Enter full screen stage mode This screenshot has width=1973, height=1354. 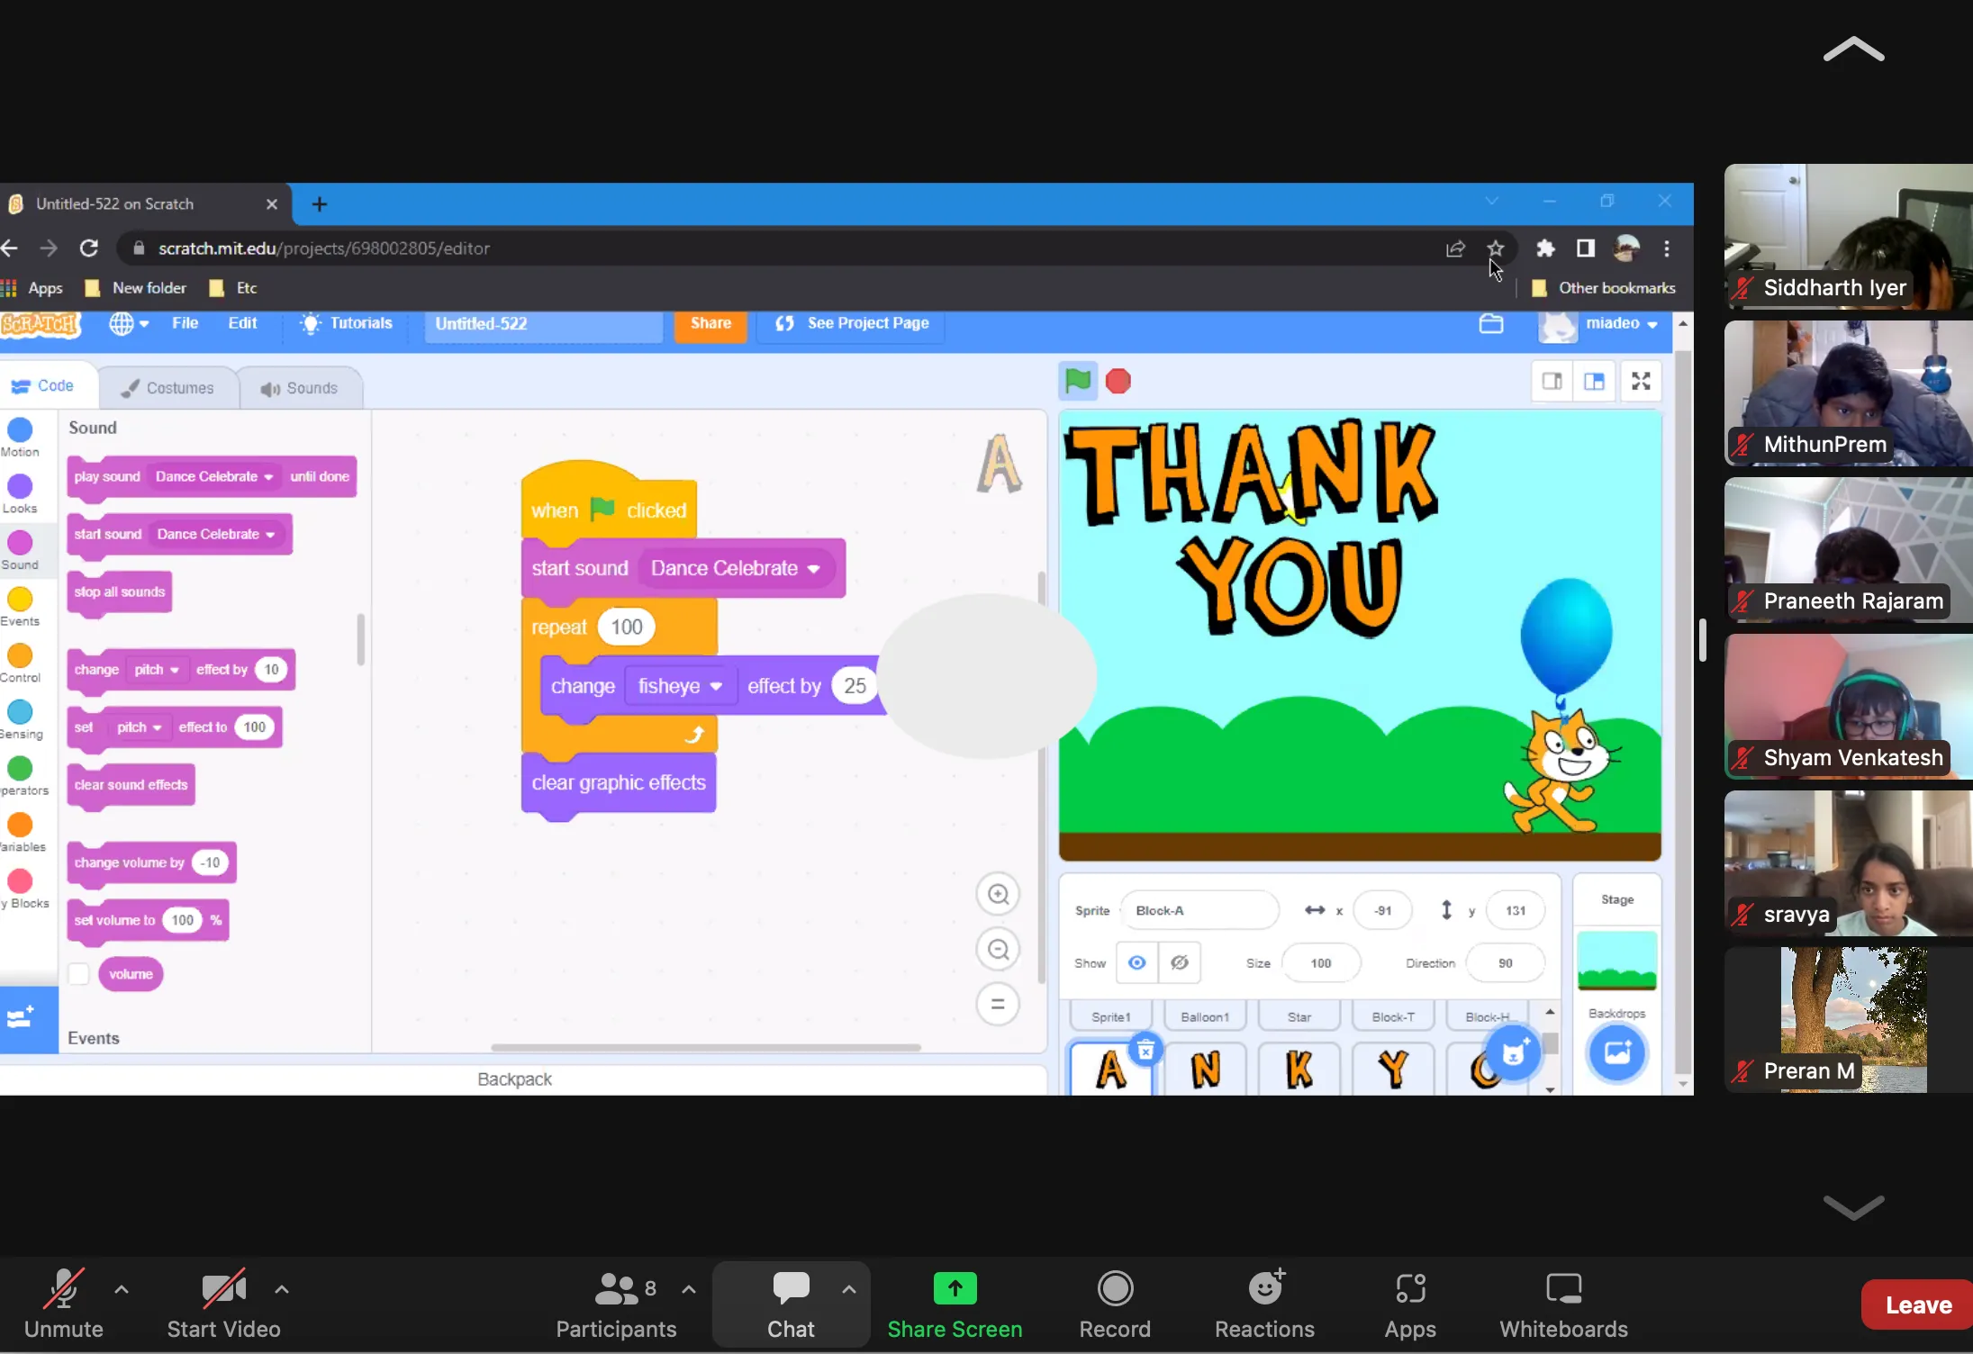(1641, 381)
